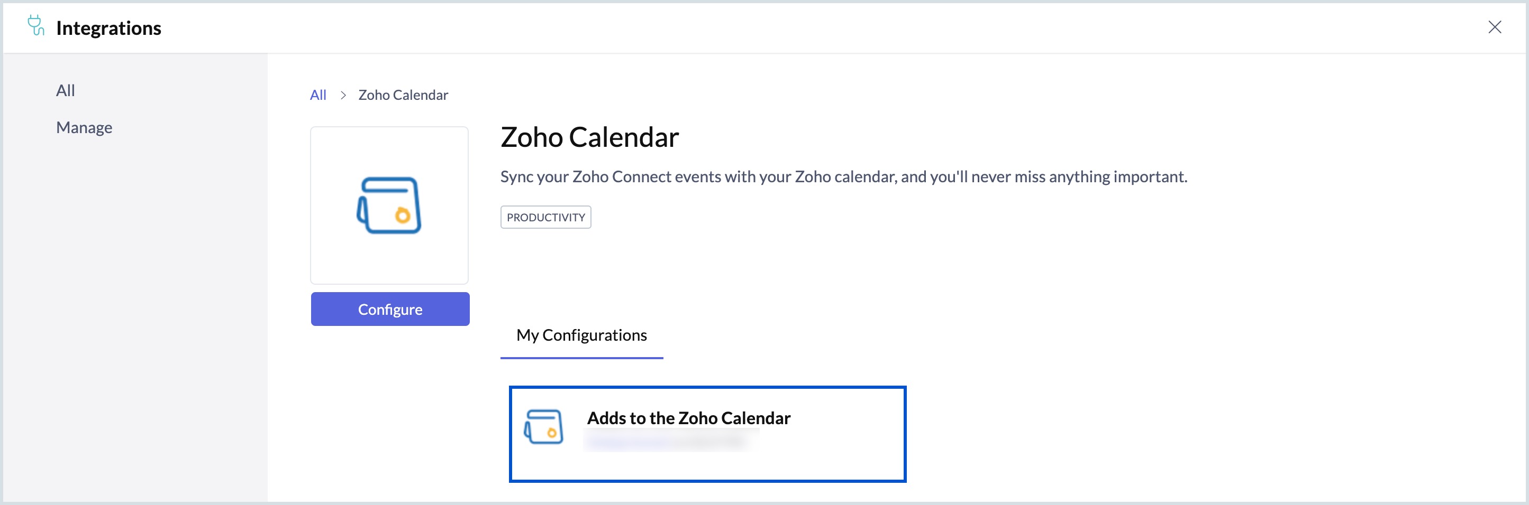Close the Integrations panel
The height and width of the screenshot is (505, 1529).
point(1495,27)
